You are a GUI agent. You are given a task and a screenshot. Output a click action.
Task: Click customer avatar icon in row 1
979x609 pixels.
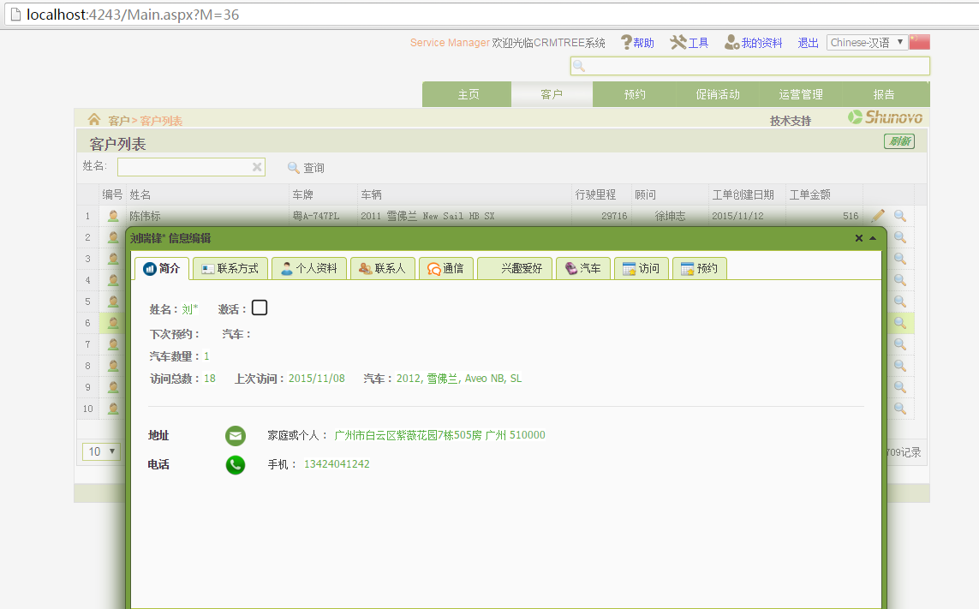[113, 216]
